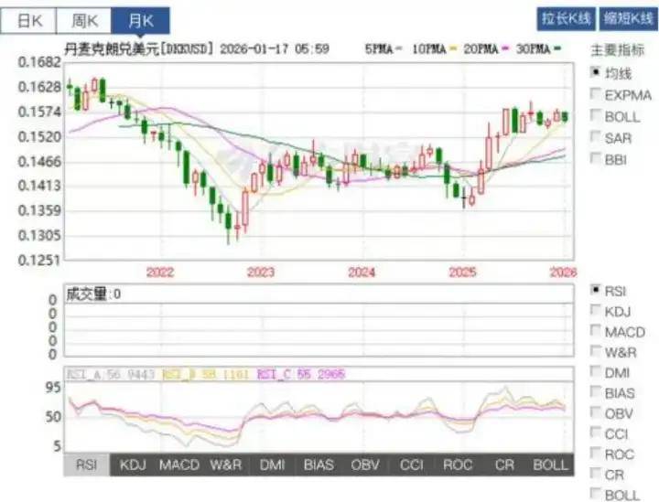Click the 2022 year label on axis

point(159,272)
